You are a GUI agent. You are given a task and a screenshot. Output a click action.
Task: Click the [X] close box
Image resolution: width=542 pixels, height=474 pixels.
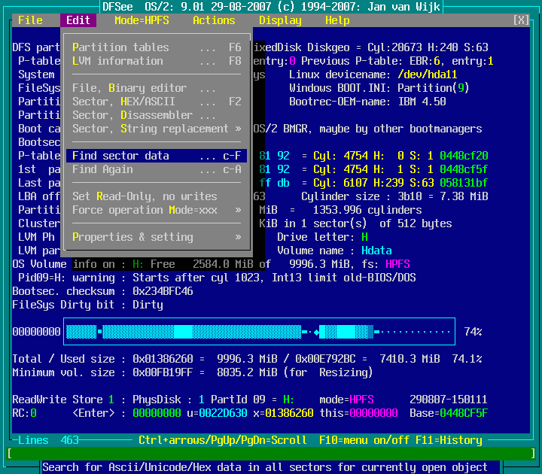click(521, 20)
